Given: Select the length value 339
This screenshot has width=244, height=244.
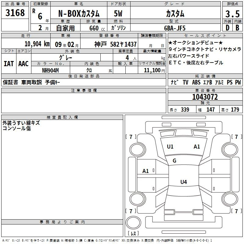Looking at the screenshot, I should click(x=185, y=109).
